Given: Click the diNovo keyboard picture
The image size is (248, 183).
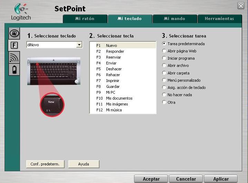Looking at the screenshot, I should [x=54, y=71].
